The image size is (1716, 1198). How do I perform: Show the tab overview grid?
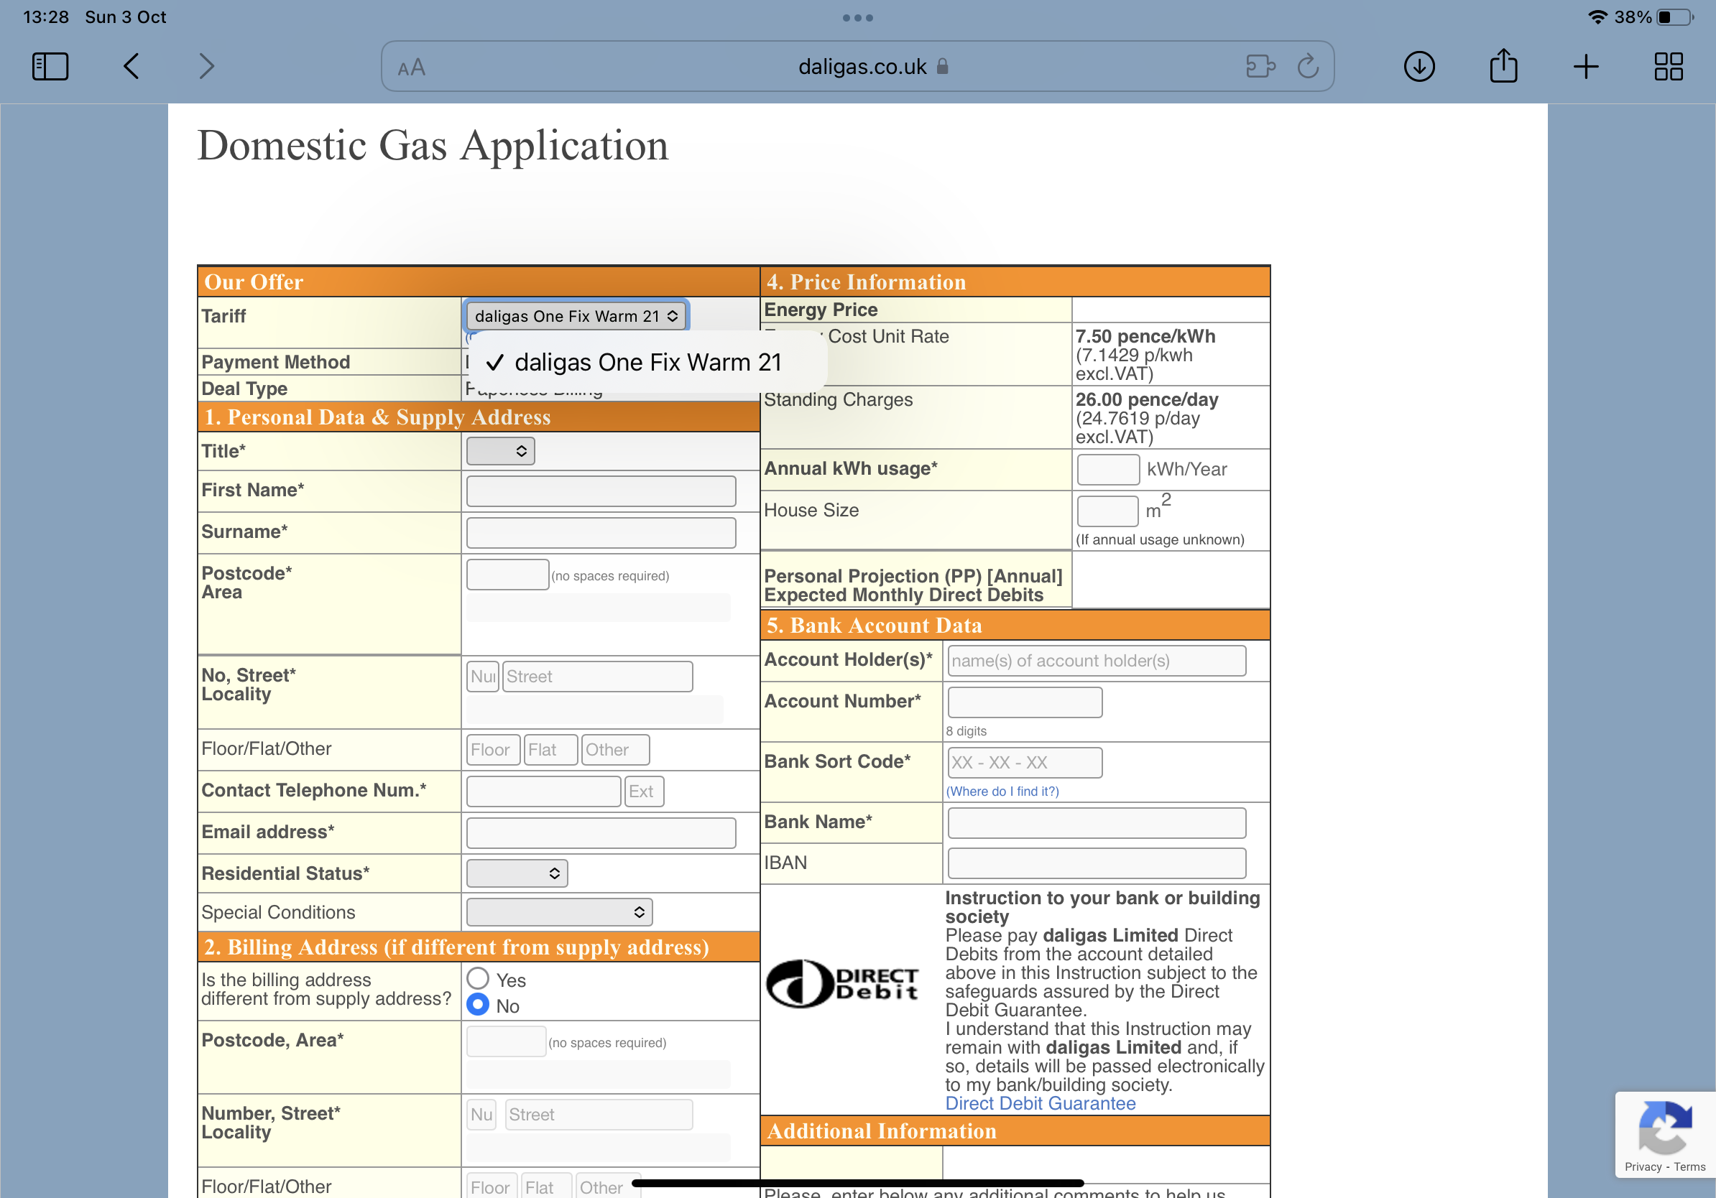tap(1668, 67)
